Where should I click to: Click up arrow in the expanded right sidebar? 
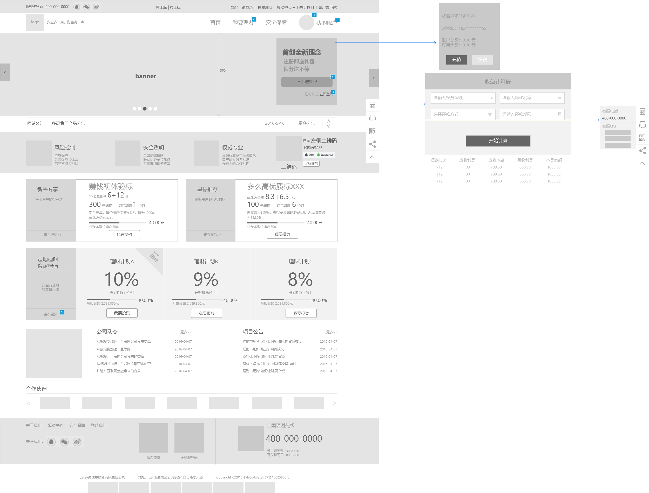642,164
